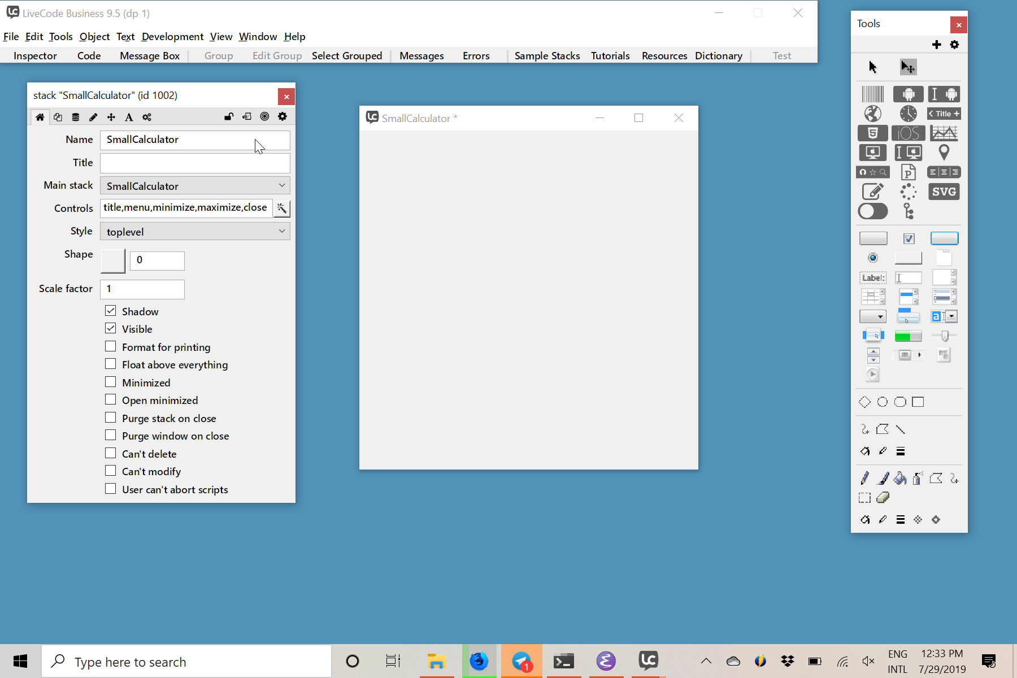The width and height of the screenshot is (1017, 678).
Task: Check Open minimized option
Action: pyautogui.click(x=111, y=399)
